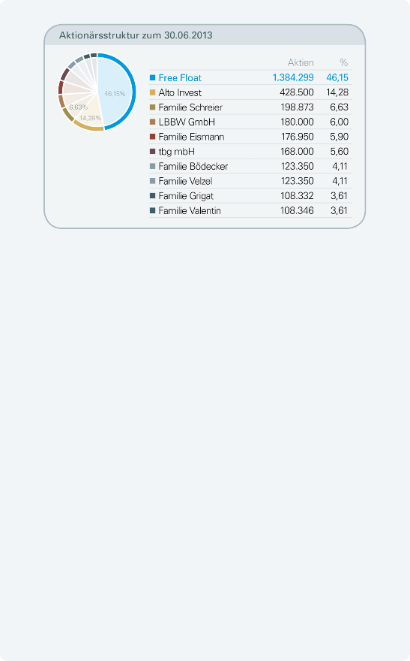
Task: Click the Familie Grigat entry
Action: click(x=186, y=196)
